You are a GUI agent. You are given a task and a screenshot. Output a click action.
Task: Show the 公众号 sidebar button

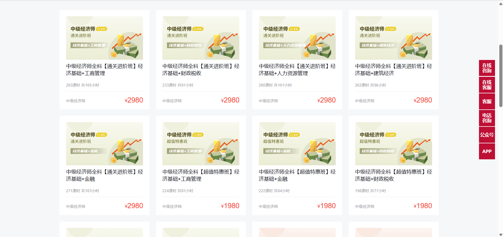pyautogui.click(x=487, y=135)
